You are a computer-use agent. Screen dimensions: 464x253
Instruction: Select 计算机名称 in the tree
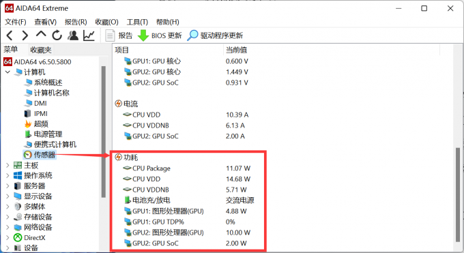[x=51, y=93]
